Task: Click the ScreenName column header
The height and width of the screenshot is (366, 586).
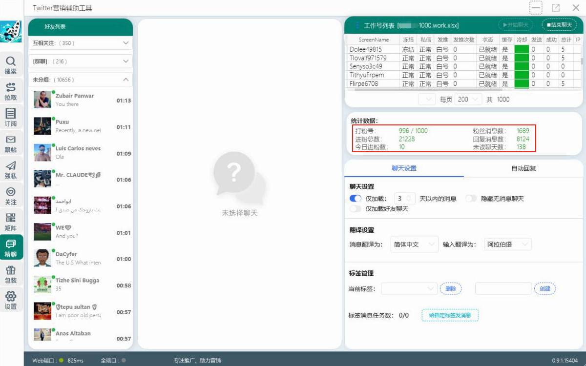Action: [374, 40]
